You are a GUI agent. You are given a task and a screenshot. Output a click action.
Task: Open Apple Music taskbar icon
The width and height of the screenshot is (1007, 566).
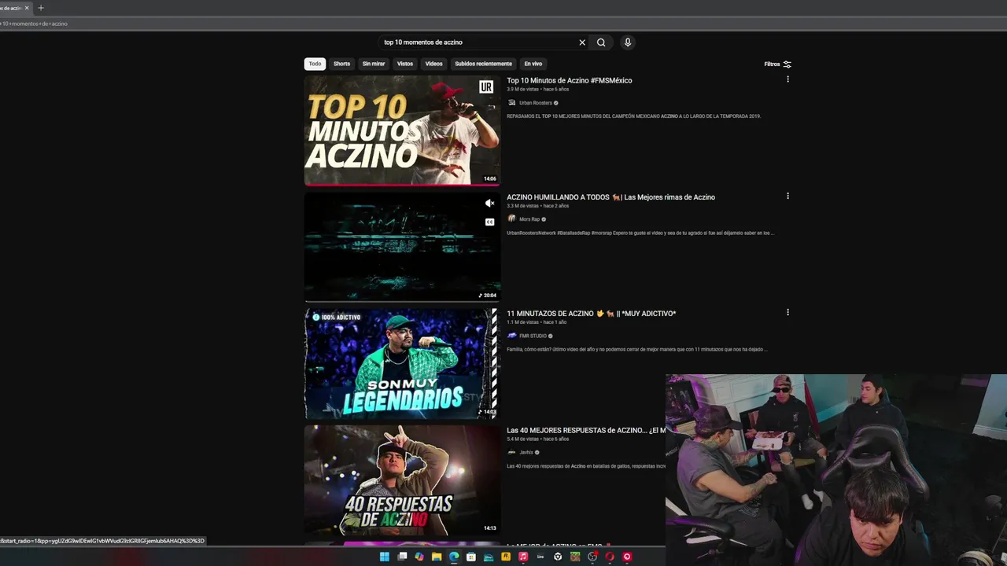click(523, 557)
